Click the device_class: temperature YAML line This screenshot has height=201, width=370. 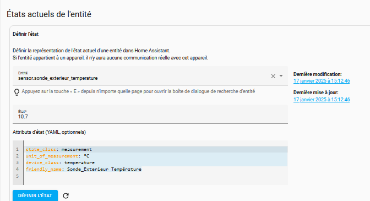point(155,162)
